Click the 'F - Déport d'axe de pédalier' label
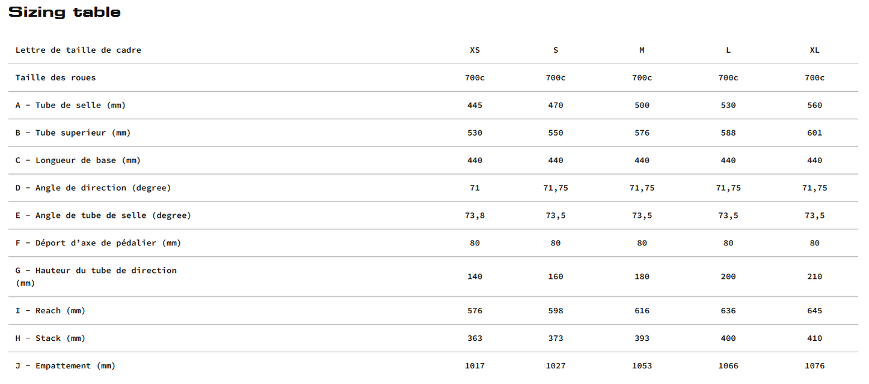The image size is (869, 384). point(98,244)
